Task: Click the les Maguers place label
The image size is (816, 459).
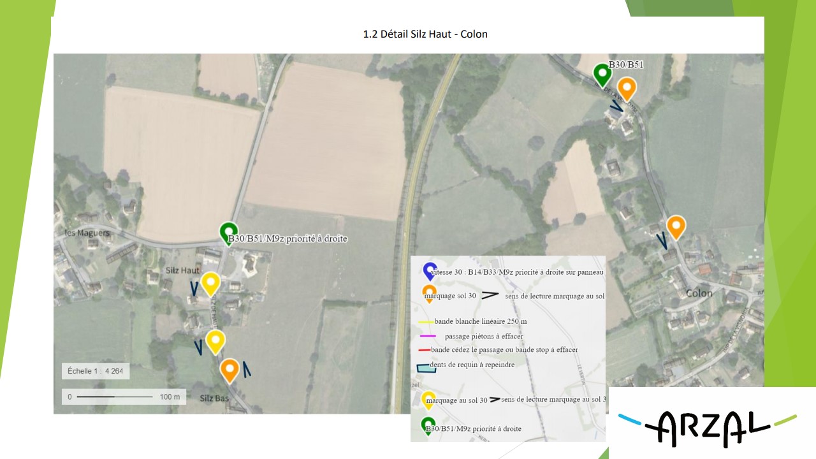Action: pos(87,233)
